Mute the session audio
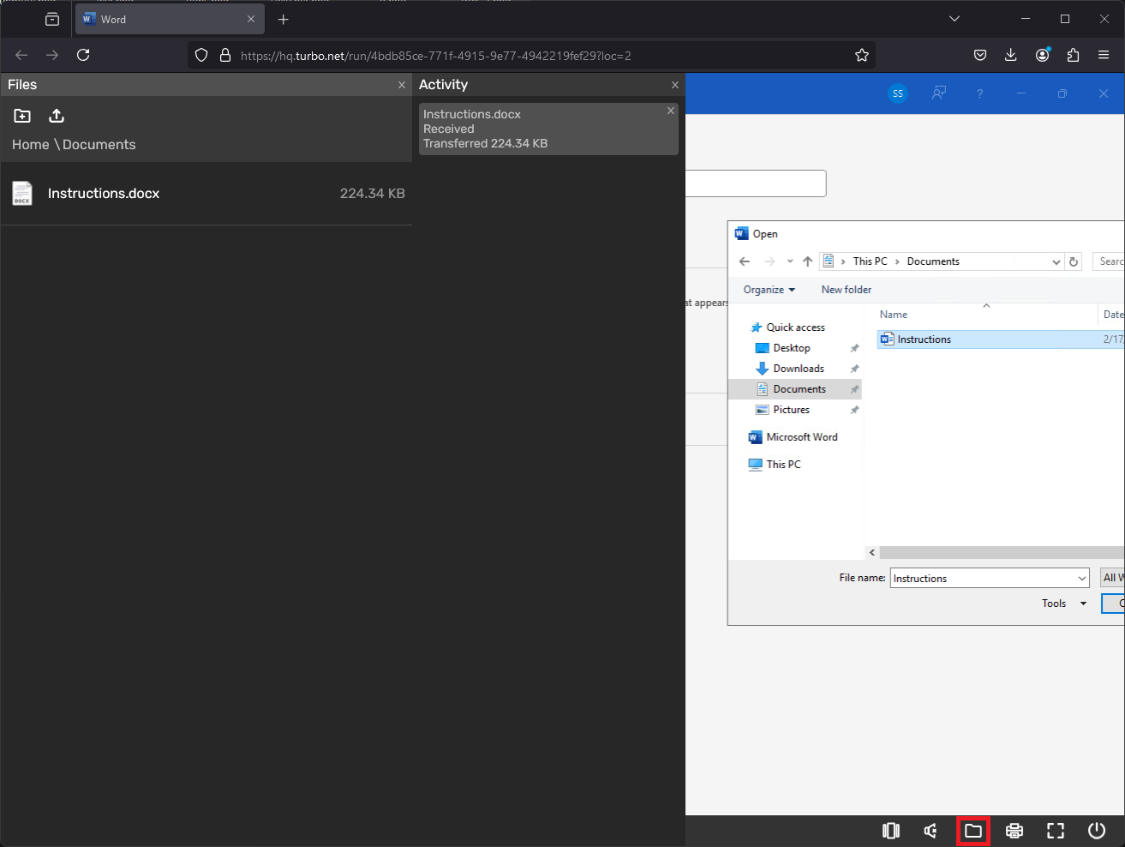The height and width of the screenshot is (847, 1125). point(931,830)
